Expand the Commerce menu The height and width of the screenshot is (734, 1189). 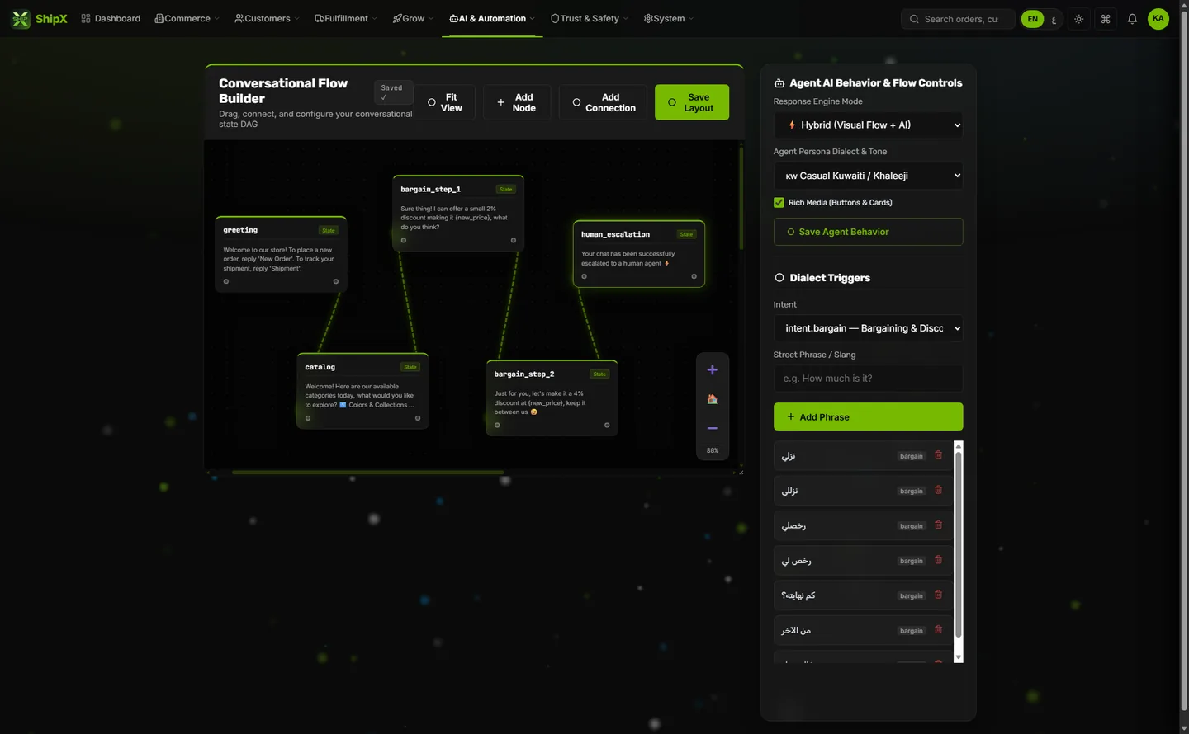[187, 19]
